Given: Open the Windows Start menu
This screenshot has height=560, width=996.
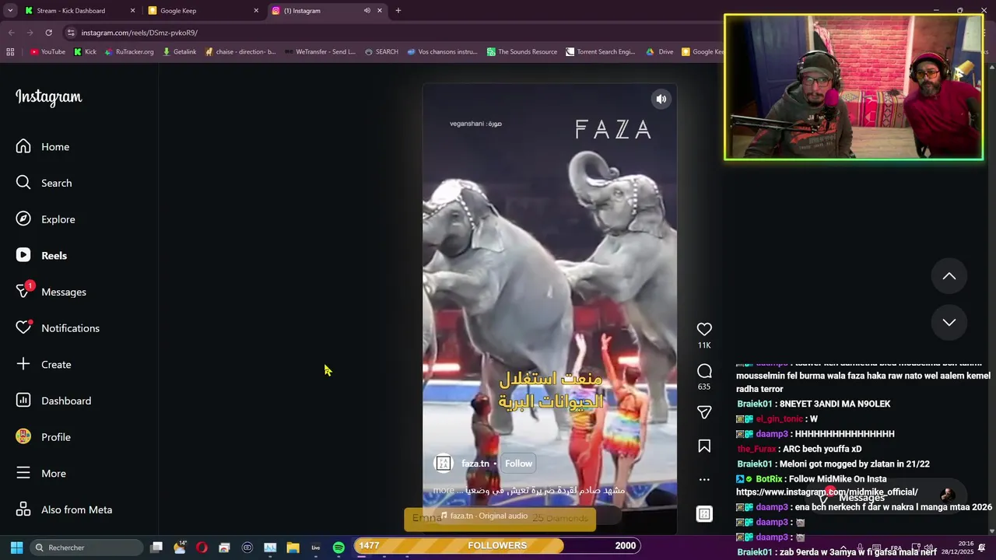Looking at the screenshot, I should click(x=16, y=548).
